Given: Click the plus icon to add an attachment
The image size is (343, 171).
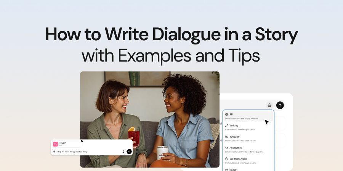Looking at the screenshot, I should click(54, 152).
